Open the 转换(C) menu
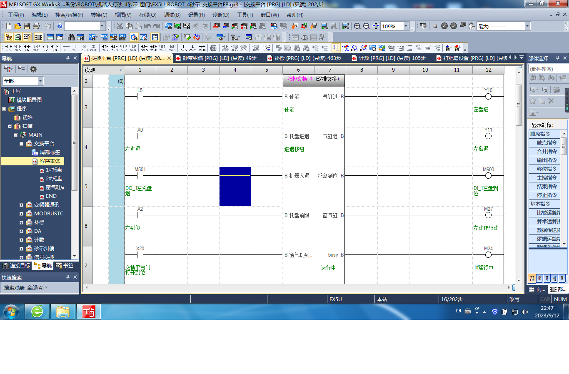Image resolution: width=569 pixels, height=374 pixels. click(99, 15)
